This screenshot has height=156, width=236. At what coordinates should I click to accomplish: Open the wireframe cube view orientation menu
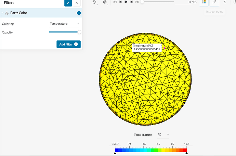pos(94,2)
